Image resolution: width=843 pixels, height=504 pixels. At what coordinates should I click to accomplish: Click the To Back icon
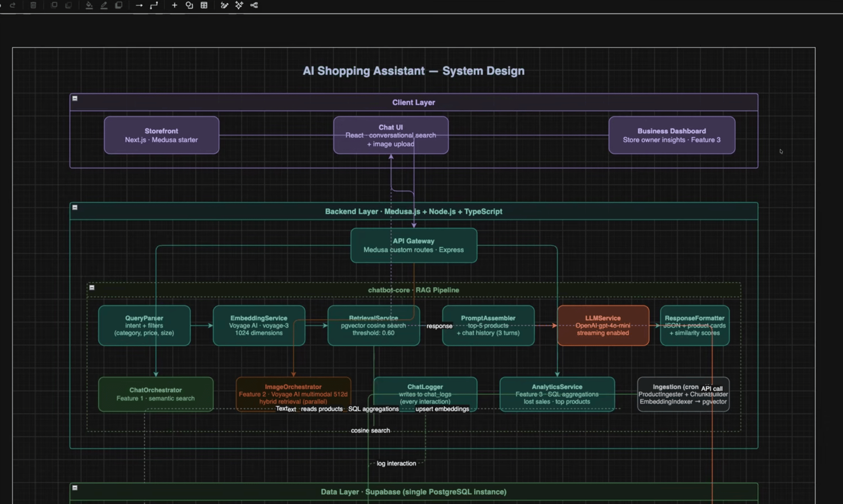click(69, 5)
